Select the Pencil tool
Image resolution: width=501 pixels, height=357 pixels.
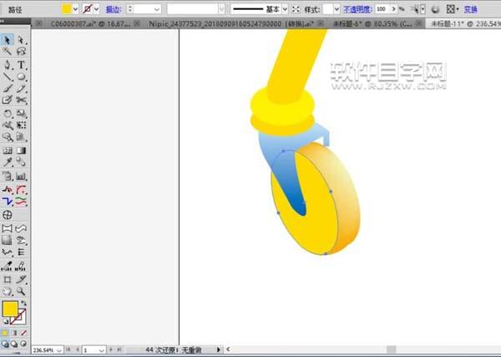pyautogui.click(x=21, y=89)
